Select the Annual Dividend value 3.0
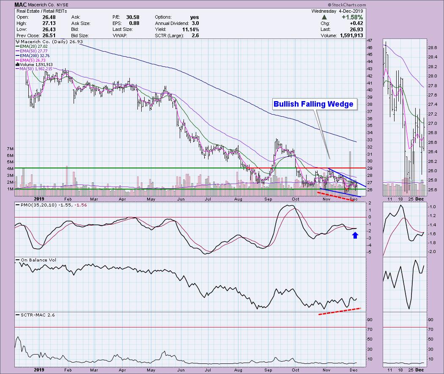 point(195,23)
